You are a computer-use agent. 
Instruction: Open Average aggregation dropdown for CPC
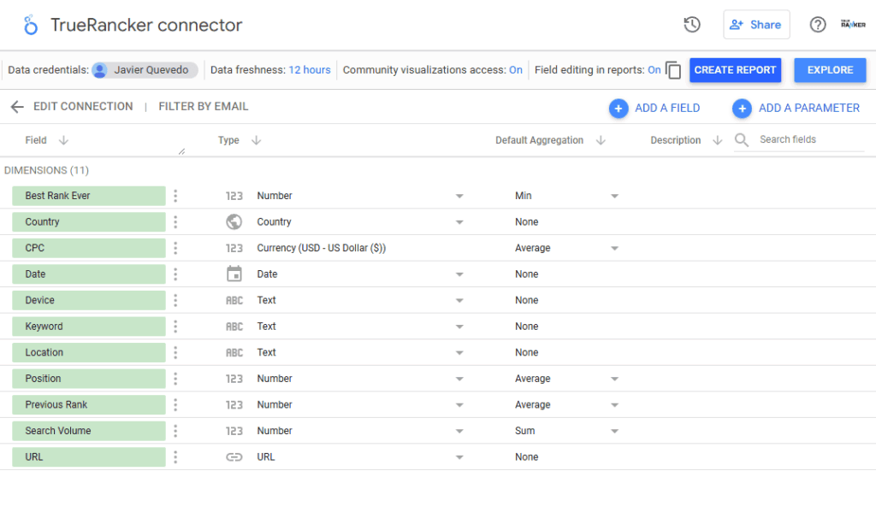(x=614, y=248)
